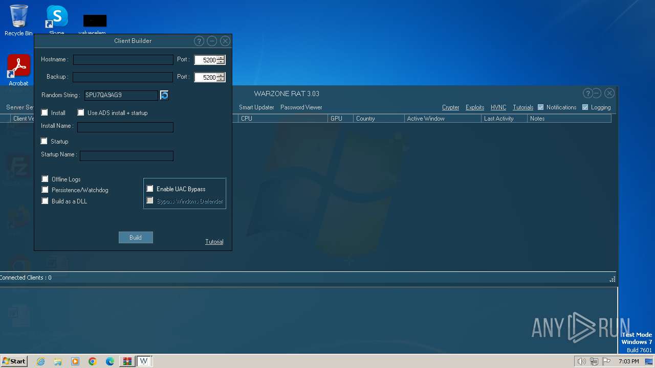Viewport: 655px width, 368px height.
Task: Open Password Viewer menu
Action: 301,107
